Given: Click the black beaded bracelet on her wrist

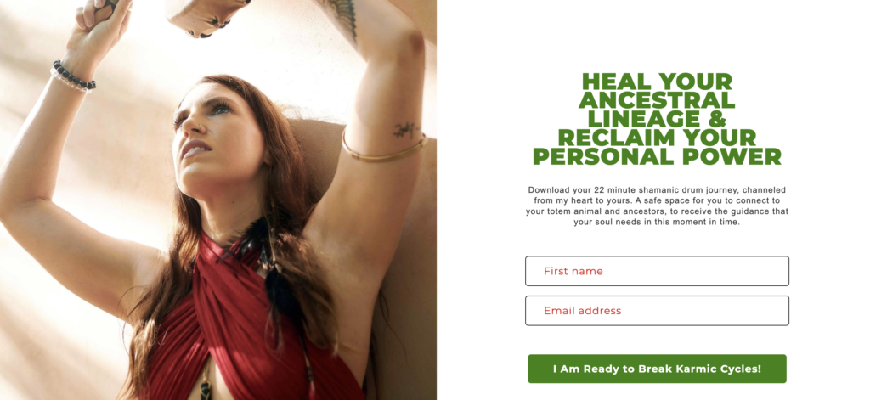Looking at the screenshot, I should click(73, 76).
